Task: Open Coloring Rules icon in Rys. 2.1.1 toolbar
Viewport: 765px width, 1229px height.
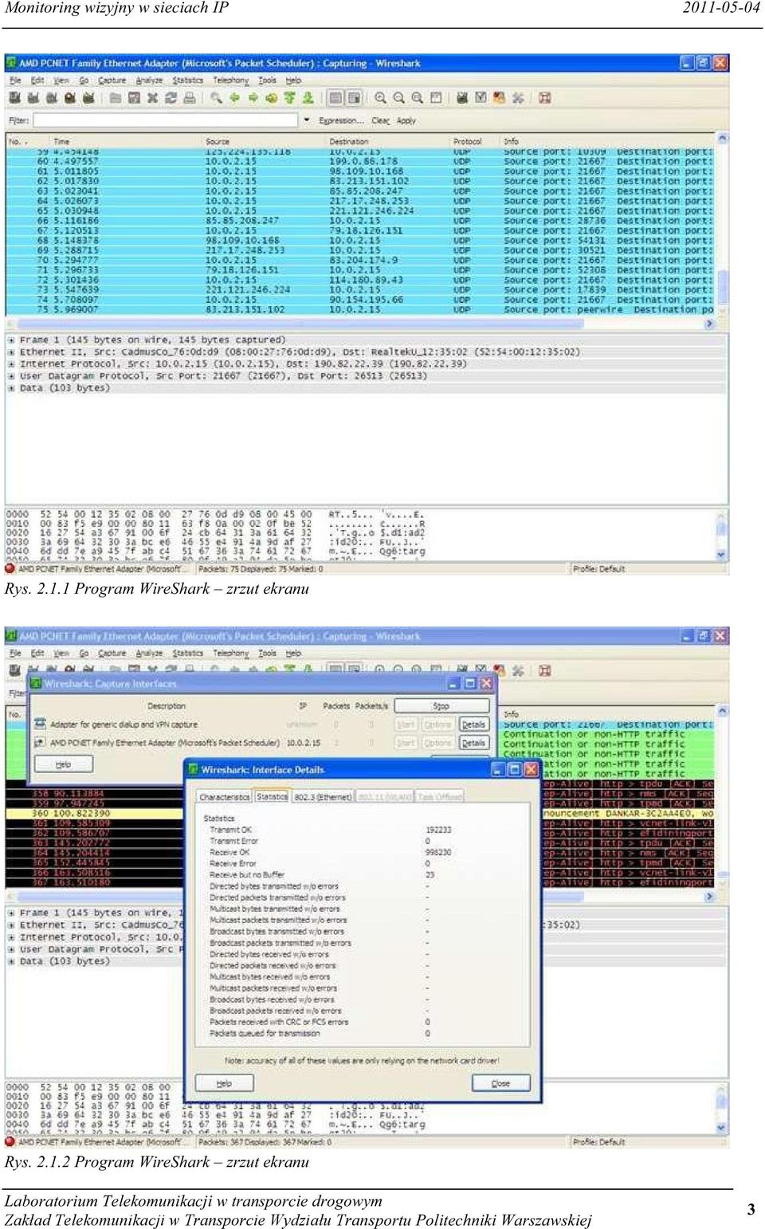Action: 500,98
